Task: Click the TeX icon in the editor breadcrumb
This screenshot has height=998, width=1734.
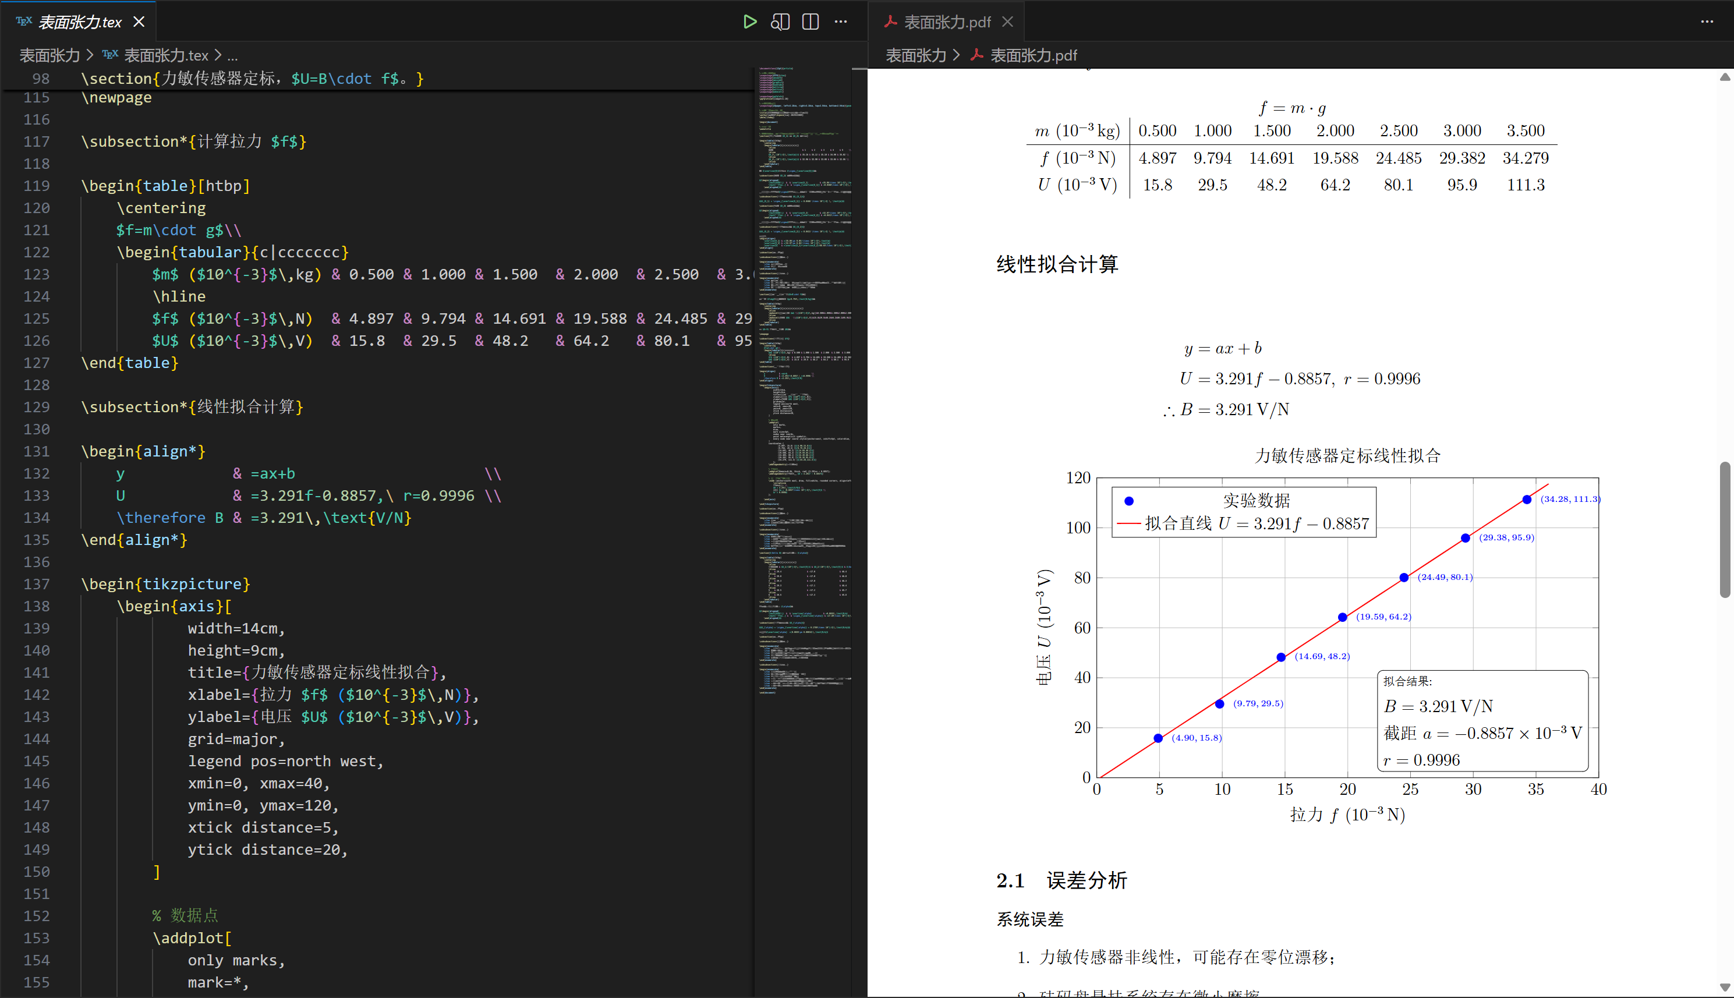Action: pyautogui.click(x=109, y=55)
